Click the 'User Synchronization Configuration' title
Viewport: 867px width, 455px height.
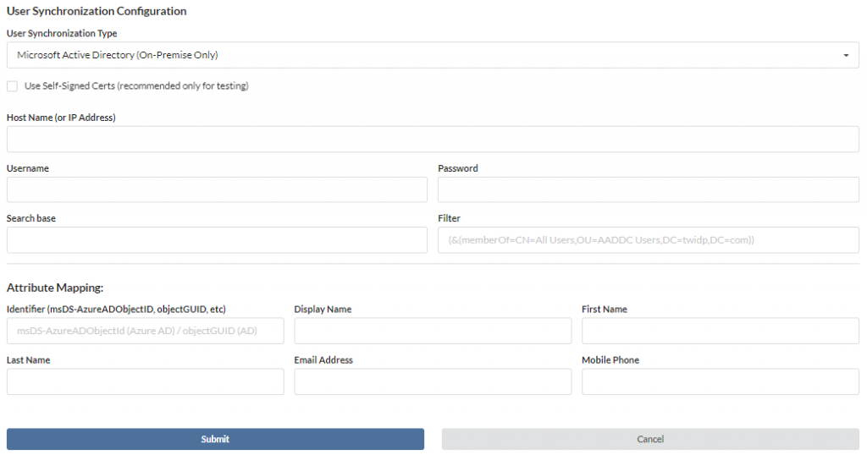(x=97, y=11)
